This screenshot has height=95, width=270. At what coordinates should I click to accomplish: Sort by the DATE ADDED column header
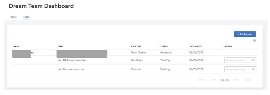coord(196,46)
